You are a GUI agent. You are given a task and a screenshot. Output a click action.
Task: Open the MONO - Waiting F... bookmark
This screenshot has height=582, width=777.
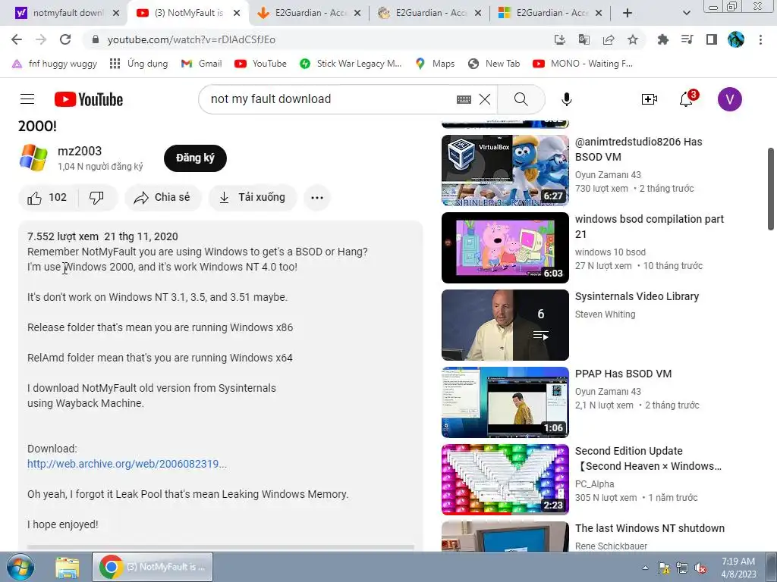583,64
